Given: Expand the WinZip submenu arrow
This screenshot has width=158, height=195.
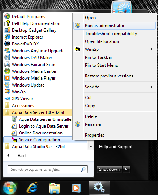Looking at the screenshot, I should pos(152,49).
